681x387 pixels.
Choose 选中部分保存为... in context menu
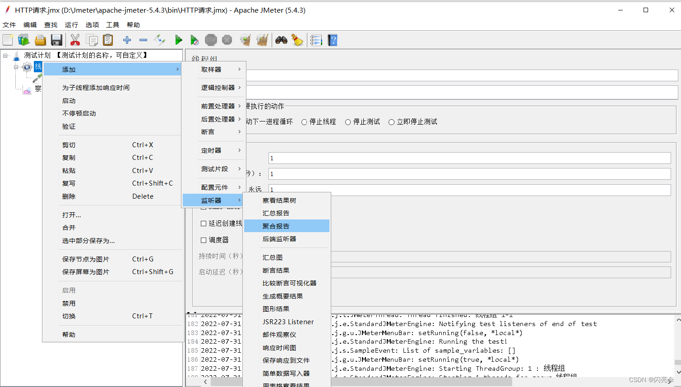click(113, 241)
